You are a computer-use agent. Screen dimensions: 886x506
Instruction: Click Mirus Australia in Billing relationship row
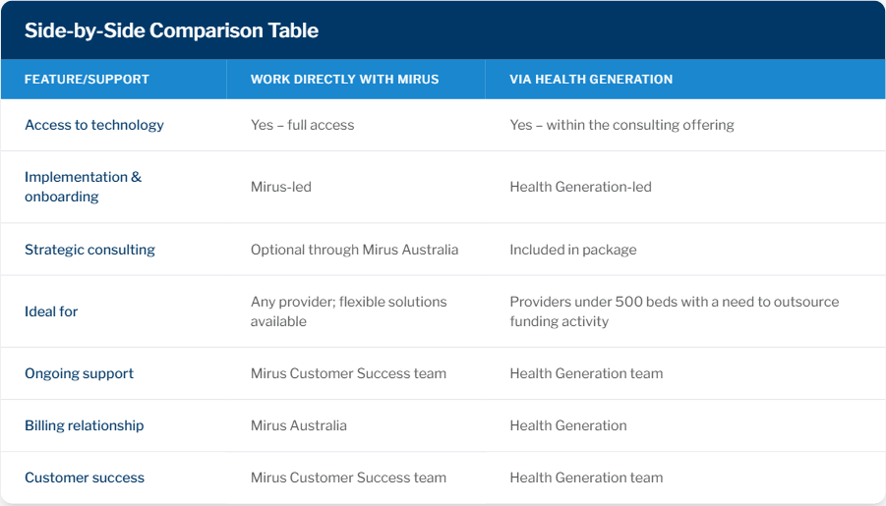298,425
